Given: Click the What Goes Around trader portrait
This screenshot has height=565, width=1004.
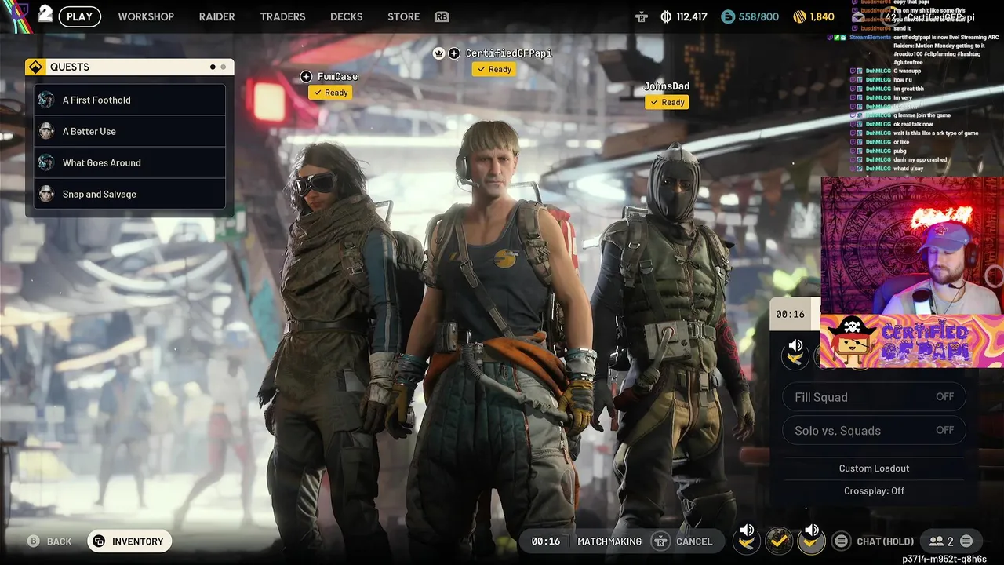Looking at the screenshot, I should click(46, 162).
